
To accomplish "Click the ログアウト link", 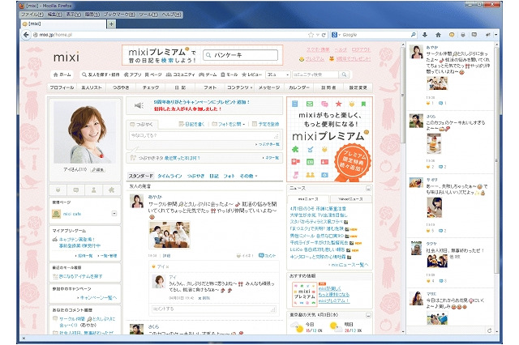I will point(361,49).
